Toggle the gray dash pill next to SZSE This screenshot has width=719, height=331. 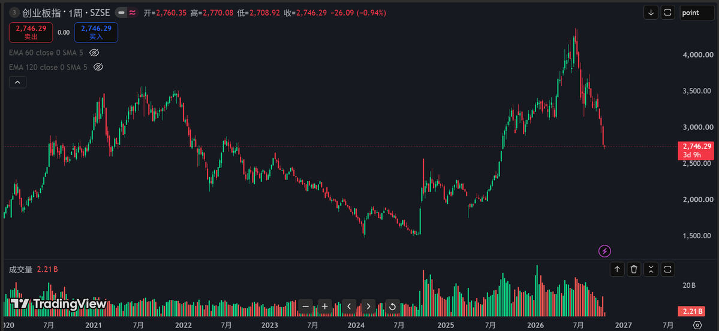tap(121, 13)
